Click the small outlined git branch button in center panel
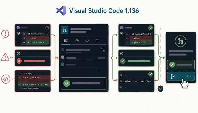 click(x=103, y=50)
